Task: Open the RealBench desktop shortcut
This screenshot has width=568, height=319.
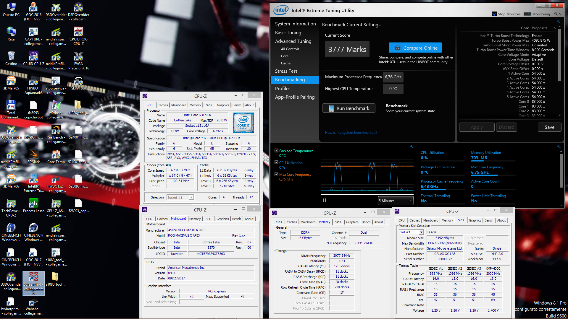Action: (x=56, y=134)
